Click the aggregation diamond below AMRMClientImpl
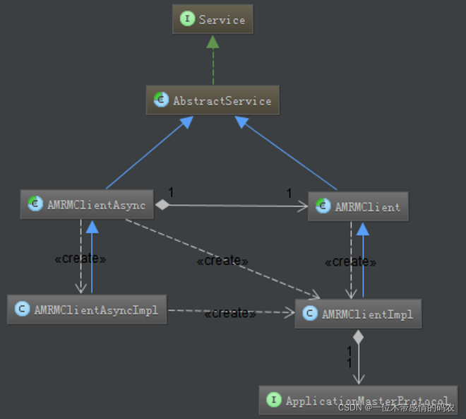The width and height of the screenshot is (466, 419). pyautogui.click(x=359, y=337)
